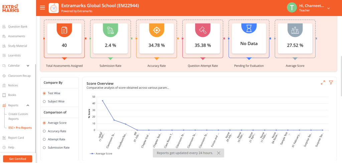The width and height of the screenshot is (342, 163).
Task: Click the Notices sidebar icon
Action: [x=4, y=86]
